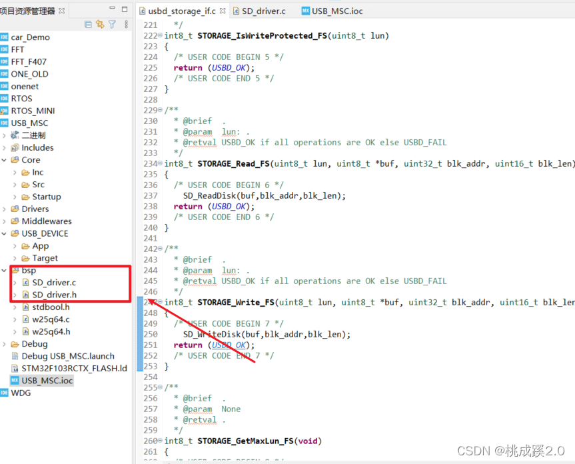The height and width of the screenshot is (464, 575).
Task: Expand the Drivers folder
Action: click(x=4, y=209)
